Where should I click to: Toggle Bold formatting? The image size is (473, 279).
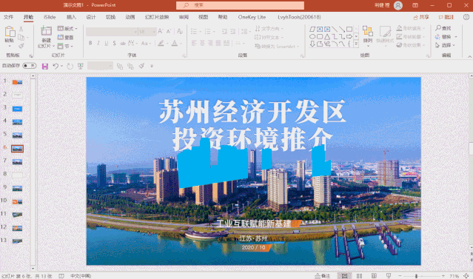point(90,43)
